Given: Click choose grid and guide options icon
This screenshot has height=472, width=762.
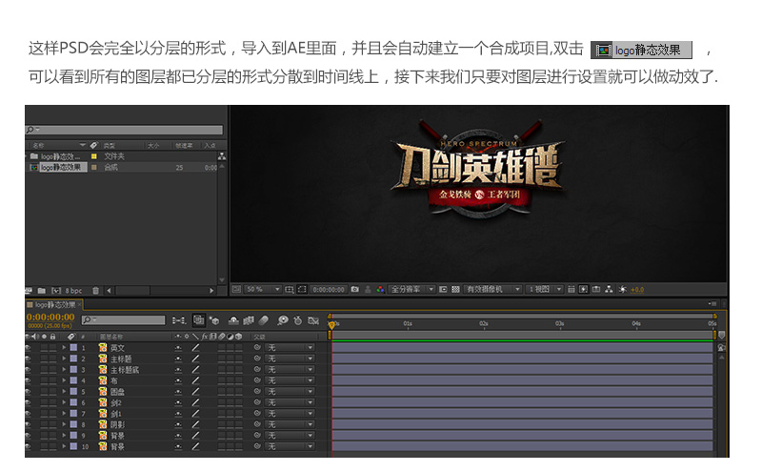Looking at the screenshot, I should pos(290,289).
